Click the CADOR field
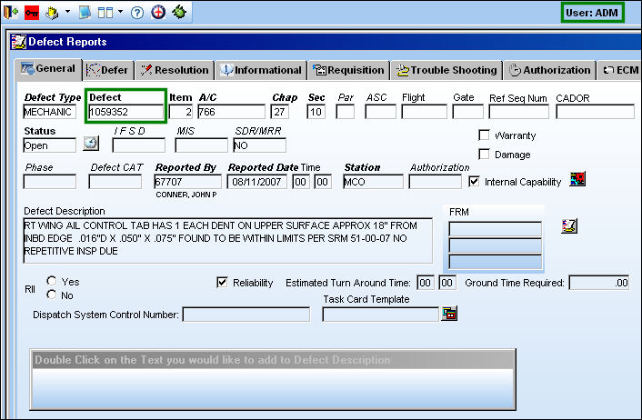 click(595, 112)
